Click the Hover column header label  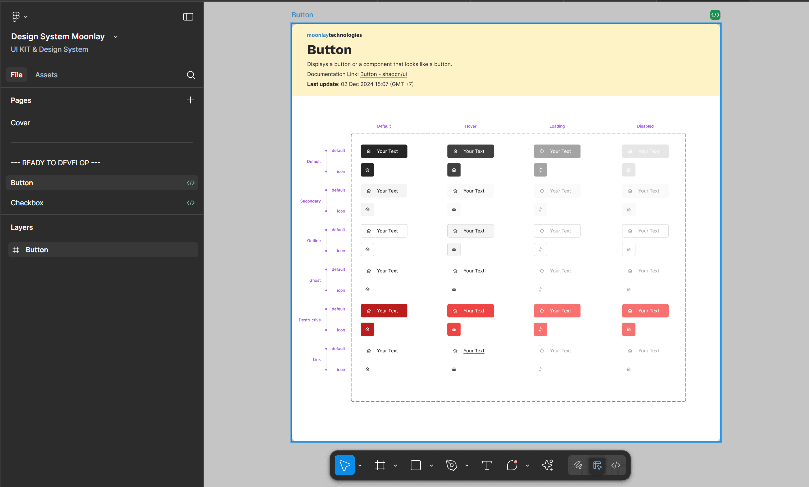click(471, 126)
